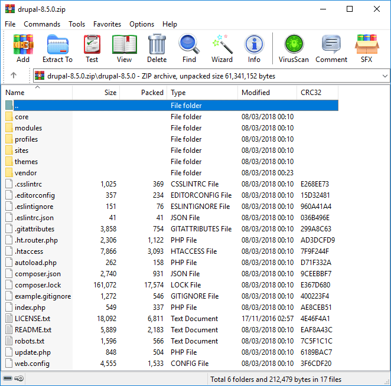This screenshot has height=386, width=391.
Task: Click the Delete trash can icon
Action: 157,45
